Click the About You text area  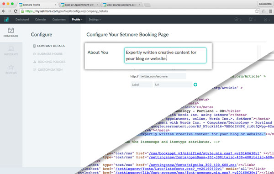click(x=165, y=55)
